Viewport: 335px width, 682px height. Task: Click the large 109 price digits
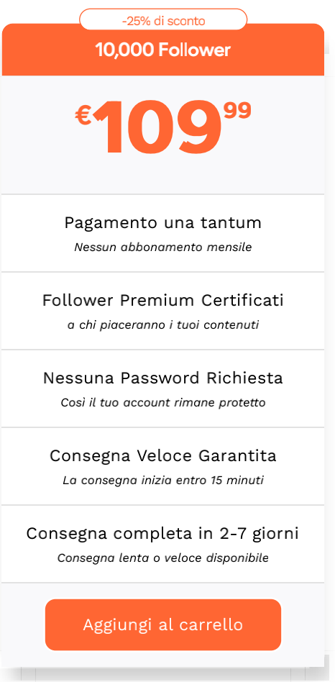(x=158, y=127)
